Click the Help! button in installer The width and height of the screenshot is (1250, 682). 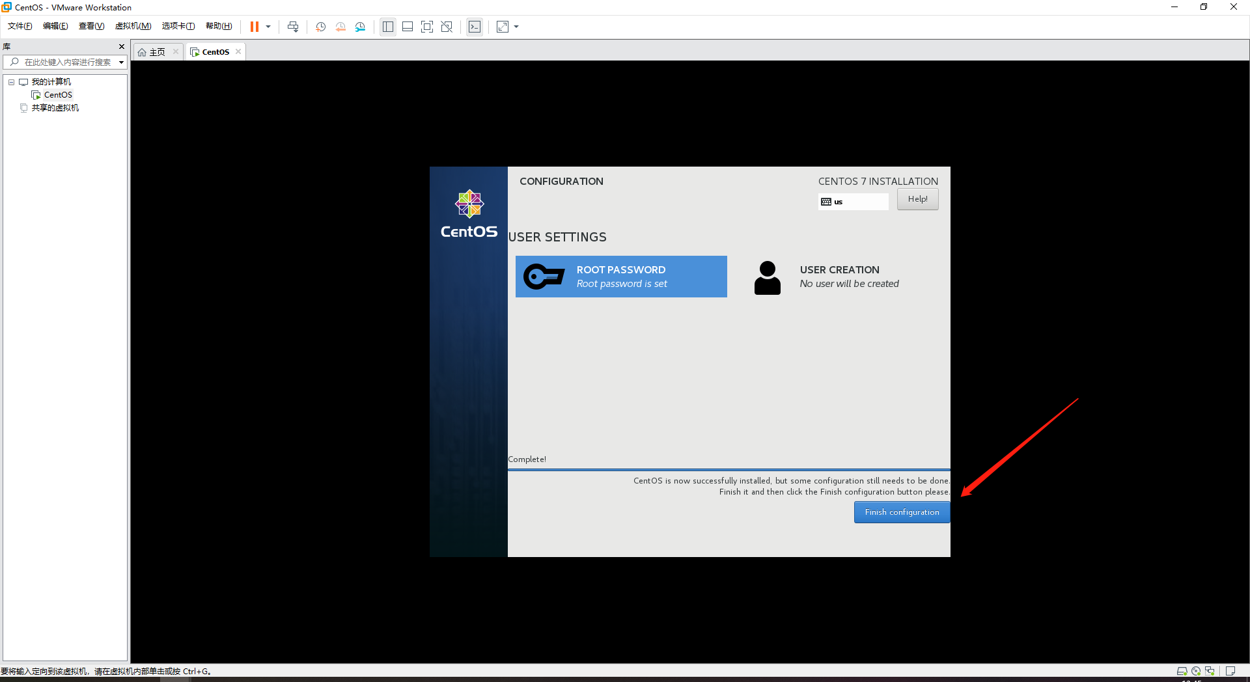[917, 199]
